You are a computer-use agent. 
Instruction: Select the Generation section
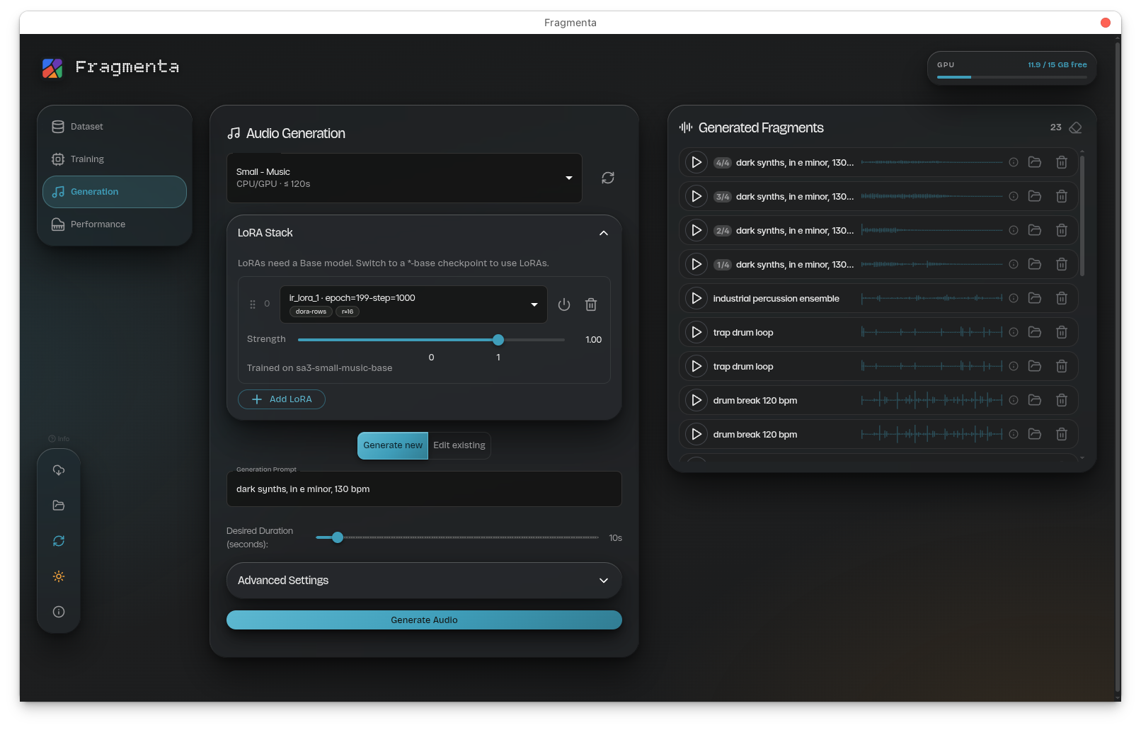[x=115, y=192]
